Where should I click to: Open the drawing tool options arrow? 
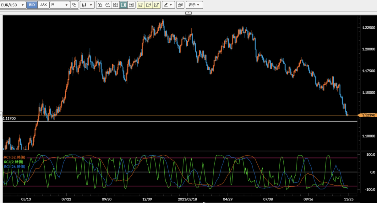point(171,5)
